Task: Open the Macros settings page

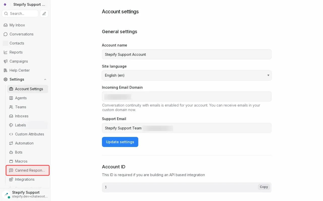Action: pos(21,161)
